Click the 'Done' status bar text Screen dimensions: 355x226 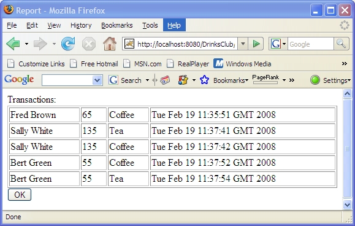[x=13, y=217]
